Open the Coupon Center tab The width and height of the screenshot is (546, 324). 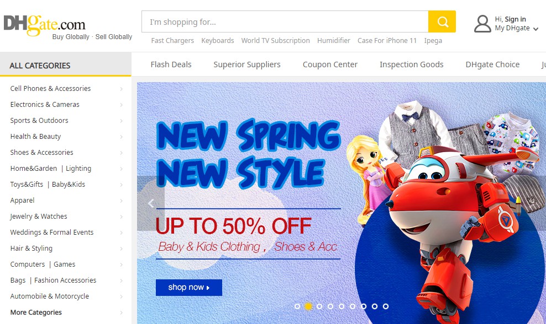(330, 64)
